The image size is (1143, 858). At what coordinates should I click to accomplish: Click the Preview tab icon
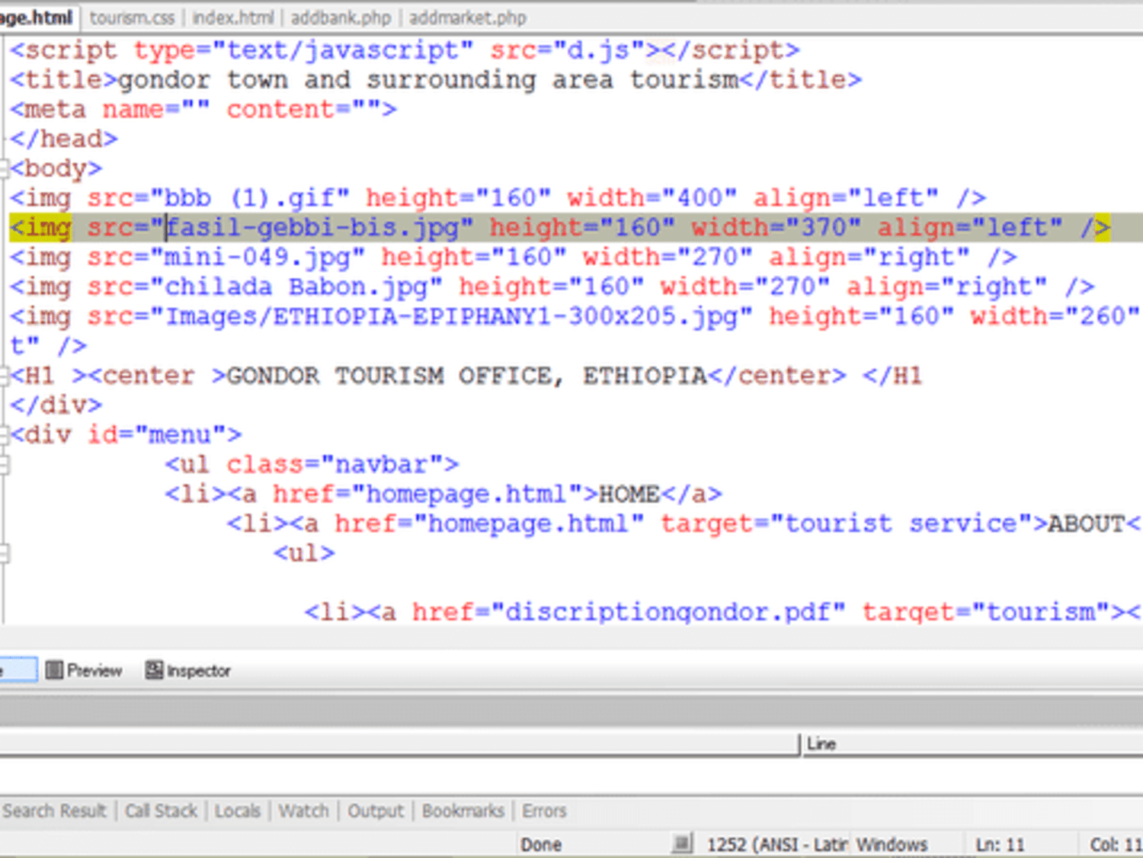(x=54, y=671)
